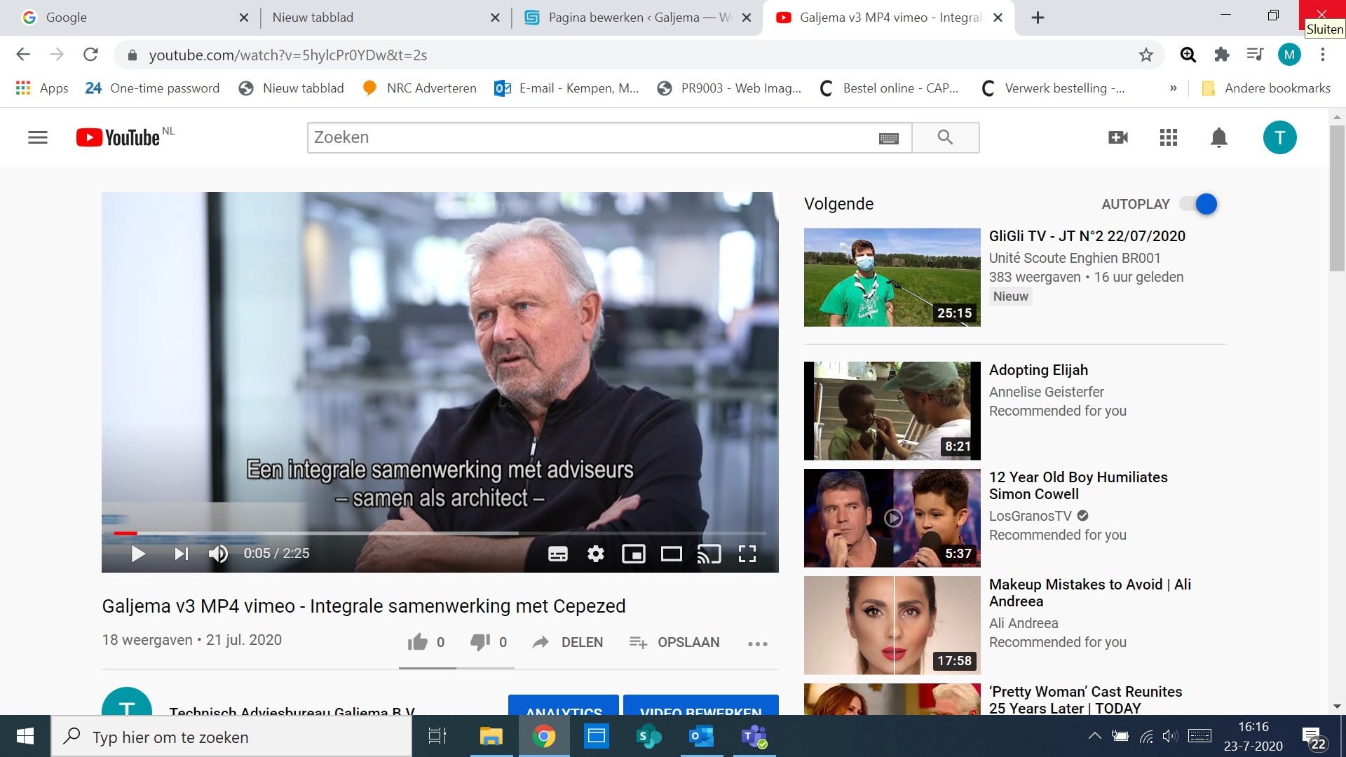Enable miniplayer mode

pyautogui.click(x=634, y=554)
